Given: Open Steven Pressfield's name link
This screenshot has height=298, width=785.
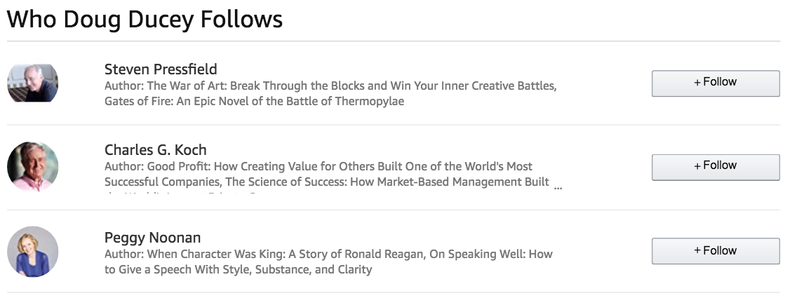Looking at the screenshot, I should point(161,69).
